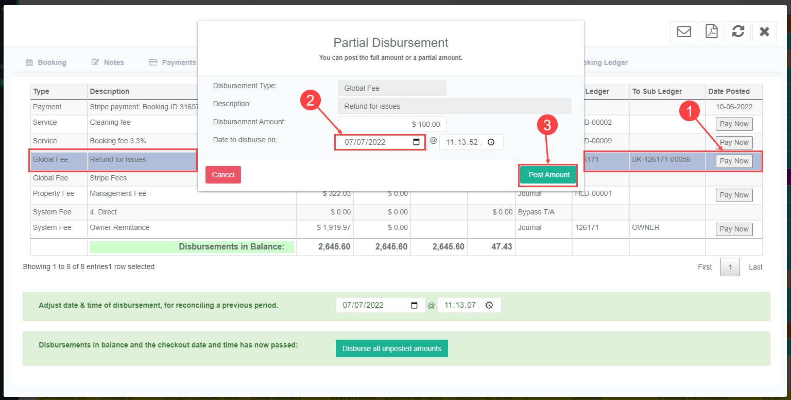
Task: Close the booking window with X icon
Action: tap(764, 32)
